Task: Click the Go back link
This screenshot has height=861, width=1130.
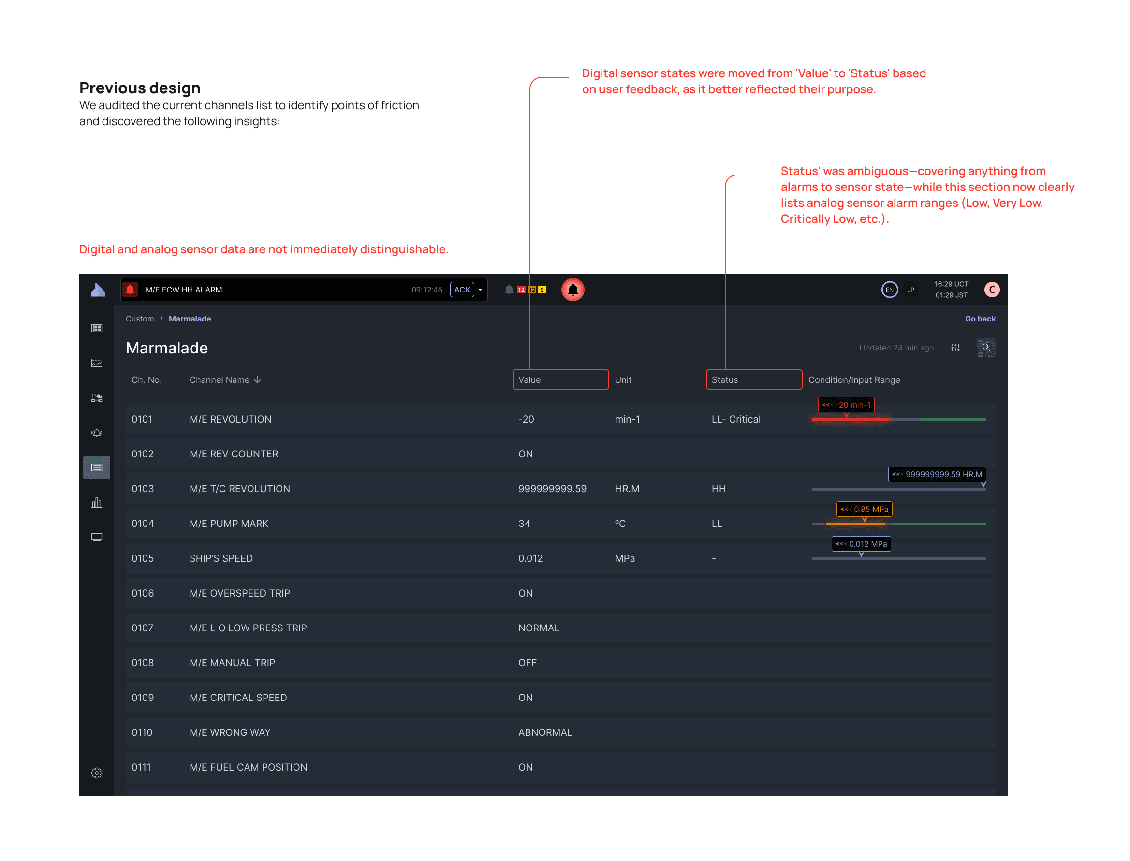Action: 980,319
